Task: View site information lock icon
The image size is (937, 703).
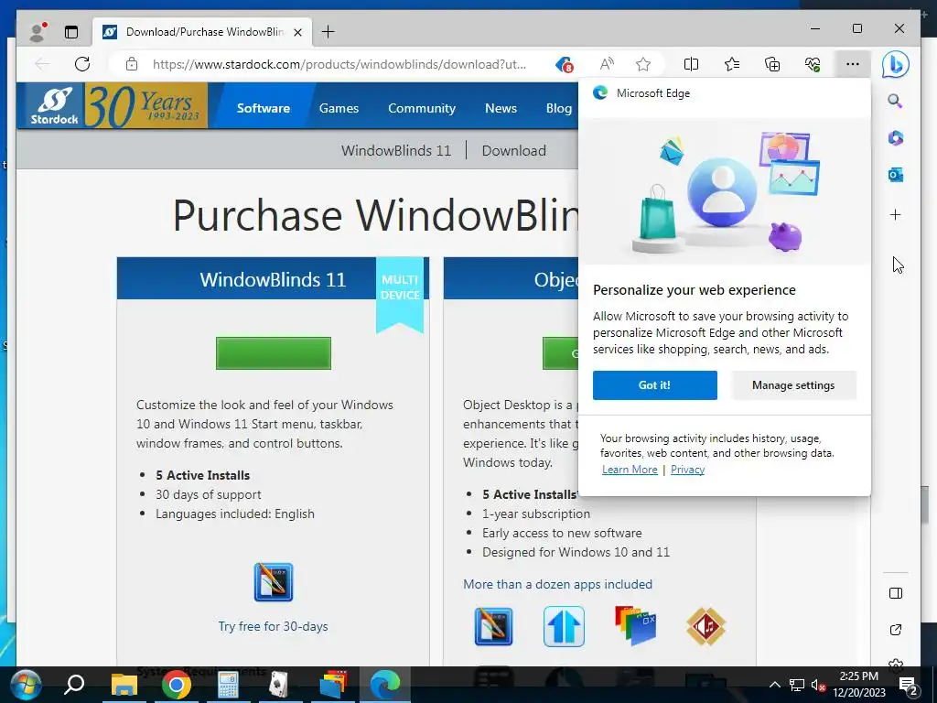Action: pos(132,64)
